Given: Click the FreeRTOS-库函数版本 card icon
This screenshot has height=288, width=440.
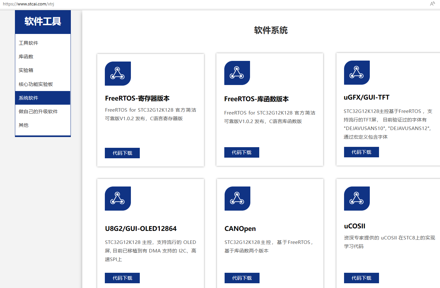Looking at the screenshot, I should [237, 73].
